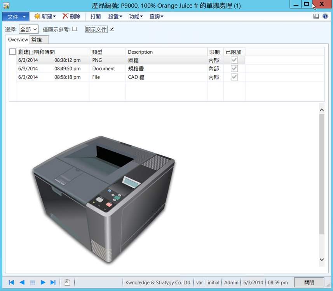The image size is (333, 291).
Task: Click the preview scrollbar down arrow
Action: [322, 260]
